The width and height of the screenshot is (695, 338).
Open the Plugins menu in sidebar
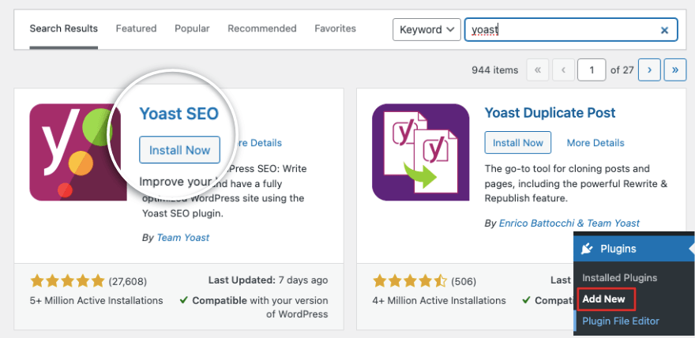[x=633, y=249]
